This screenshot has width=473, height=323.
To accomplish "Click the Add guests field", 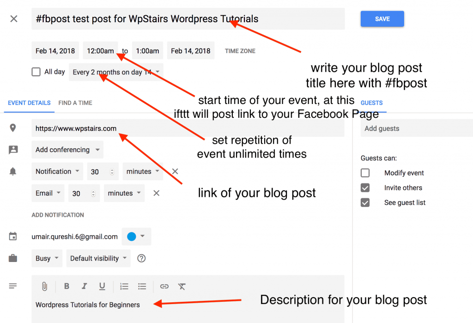I will pos(417,128).
